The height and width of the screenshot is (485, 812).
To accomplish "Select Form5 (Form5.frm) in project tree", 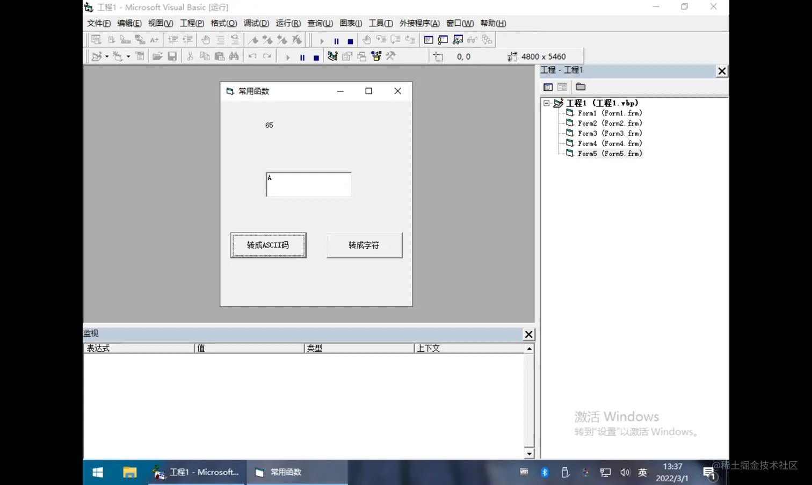I will (x=610, y=154).
